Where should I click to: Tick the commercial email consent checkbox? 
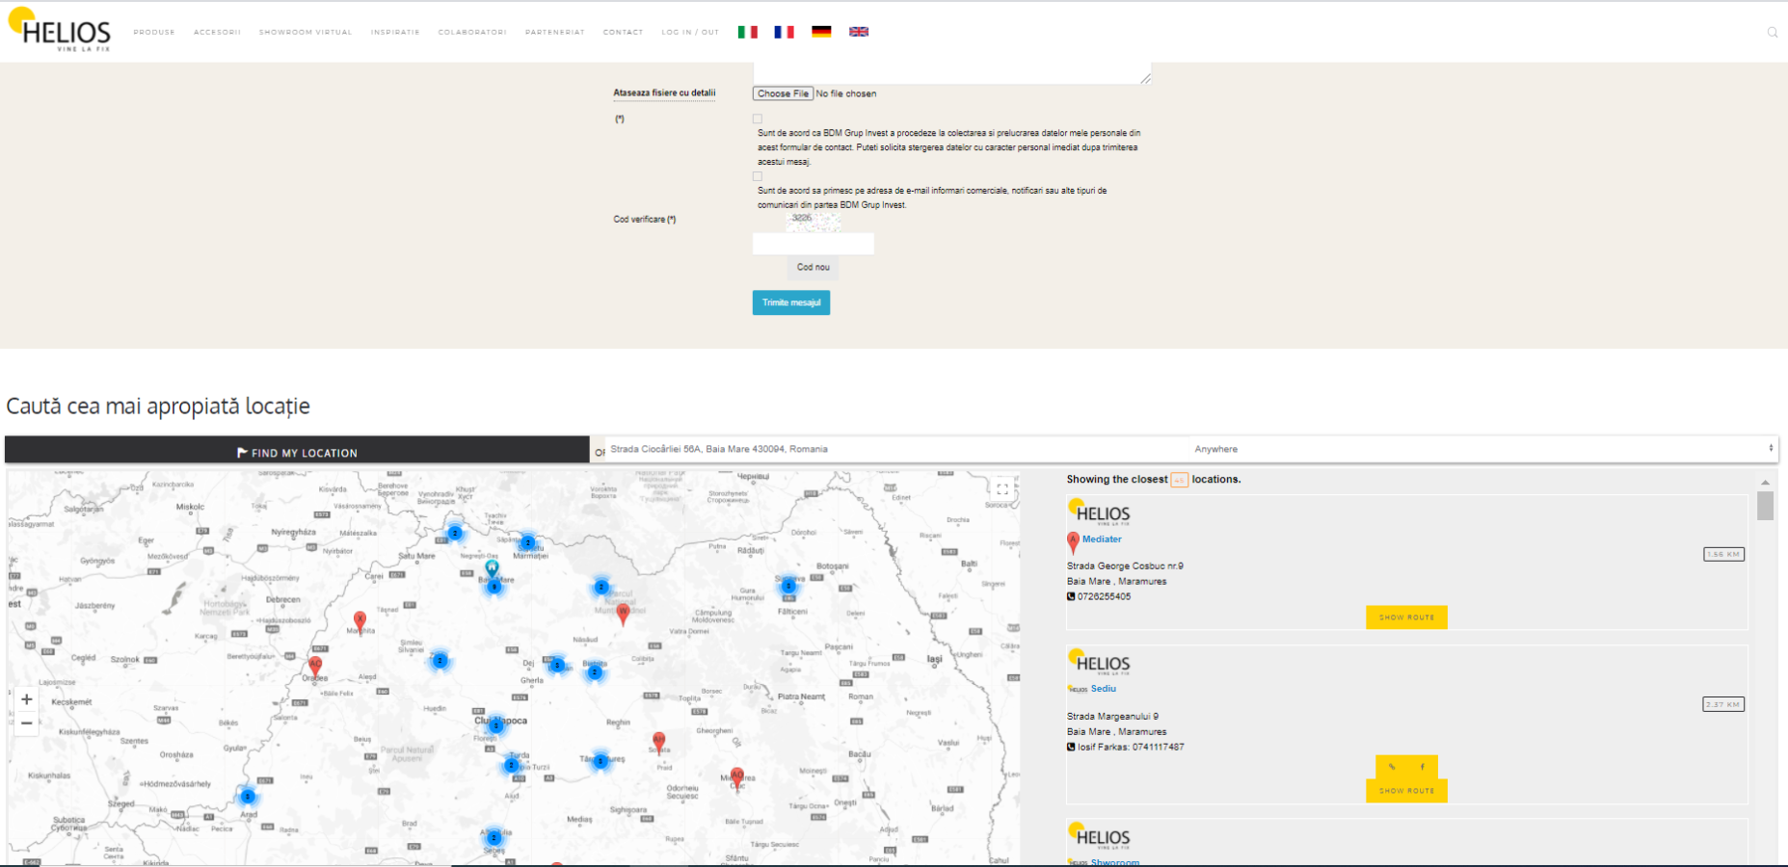pyautogui.click(x=758, y=176)
